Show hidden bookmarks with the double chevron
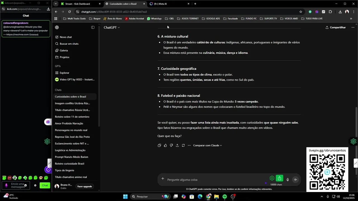The width and height of the screenshot is (358, 201). [x=351, y=19]
